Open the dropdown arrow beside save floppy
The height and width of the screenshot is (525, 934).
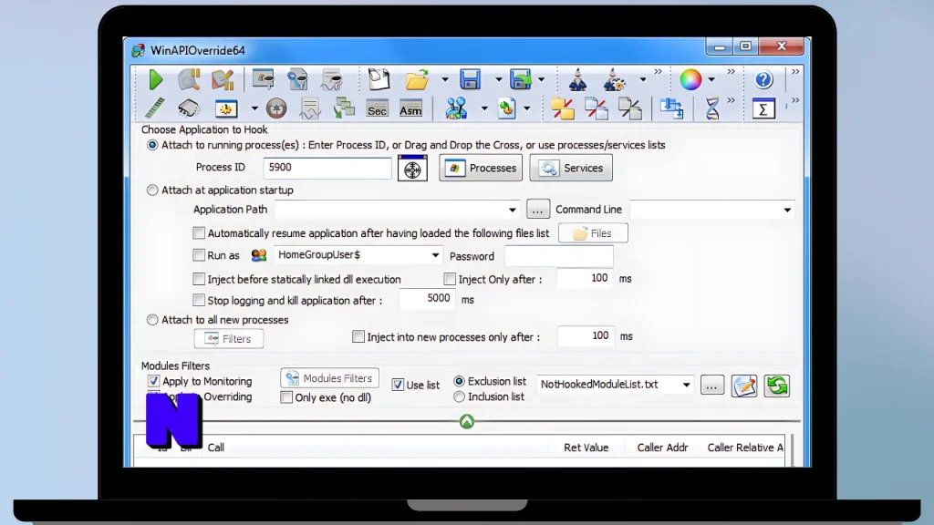click(498, 80)
